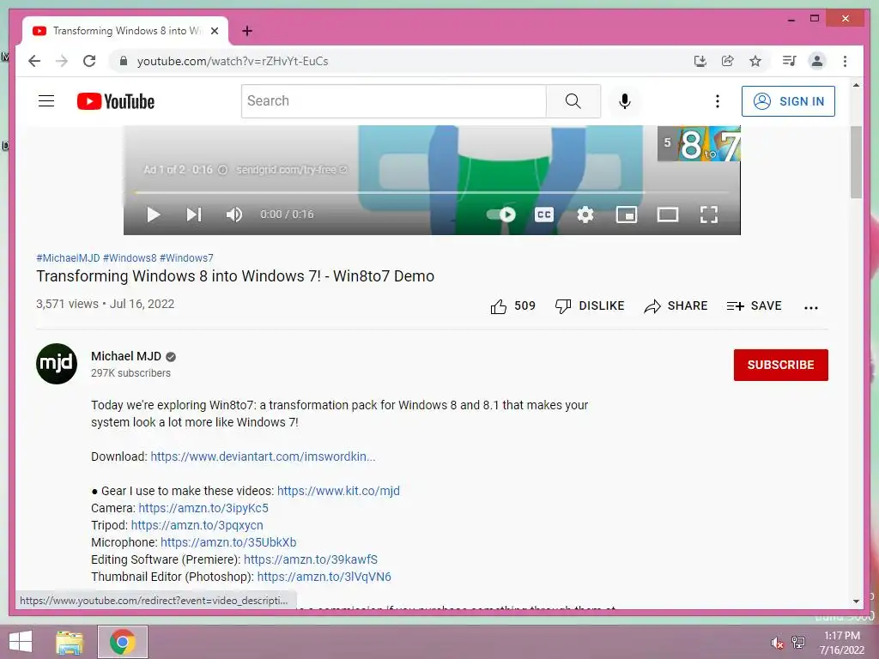This screenshot has height=659, width=879.
Task: Click the video thumbnail overlay 8to7
Action: click(x=699, y=143)
